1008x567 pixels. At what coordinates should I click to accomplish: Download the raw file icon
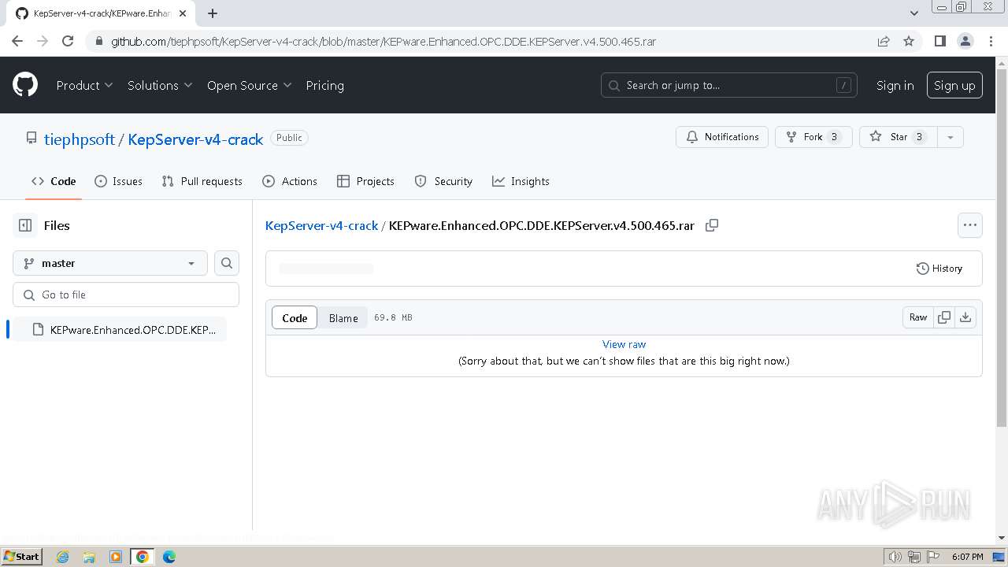click(965, 317)
